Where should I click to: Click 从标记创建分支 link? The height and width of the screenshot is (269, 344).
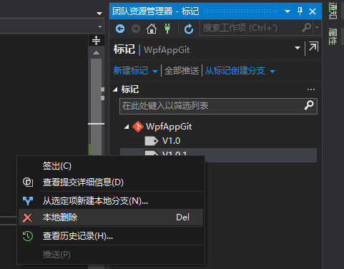coord(235,71)
